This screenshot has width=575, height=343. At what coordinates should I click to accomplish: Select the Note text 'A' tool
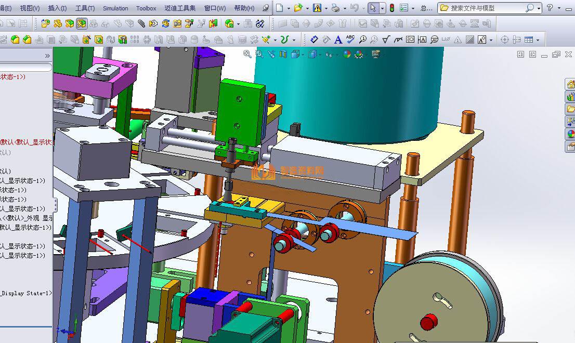pyautogui.click(x=338, y=39)
